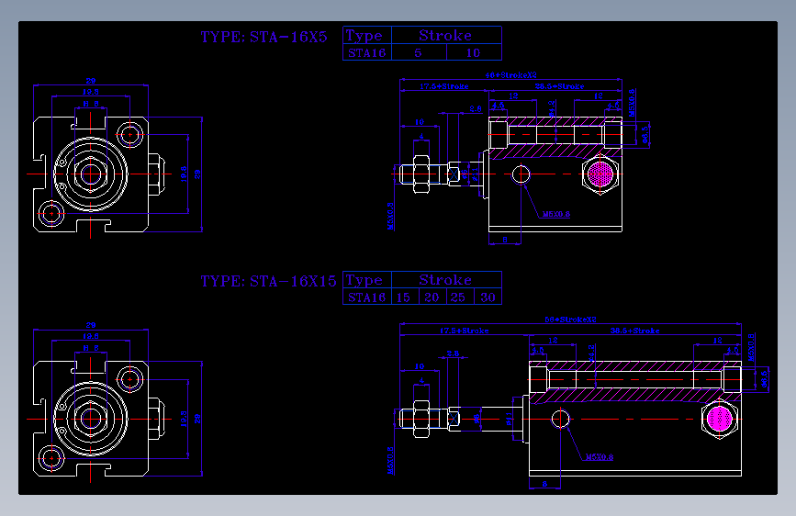This screenshot has height=516, width=796.
Task: Select stroke value '30' in the lower table
Action: coord(488,297)
